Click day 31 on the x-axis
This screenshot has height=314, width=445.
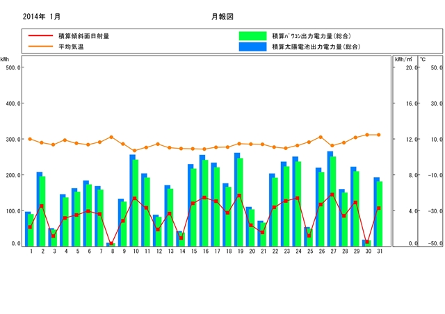pos(380,251)
